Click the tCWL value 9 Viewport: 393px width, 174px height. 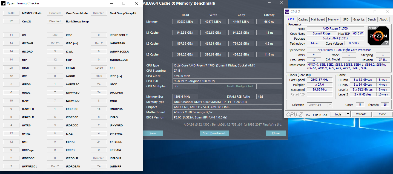(x=55, y=51)
